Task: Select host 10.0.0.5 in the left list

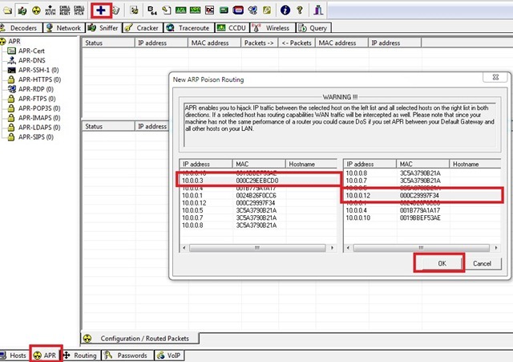Action: (258, 210)
